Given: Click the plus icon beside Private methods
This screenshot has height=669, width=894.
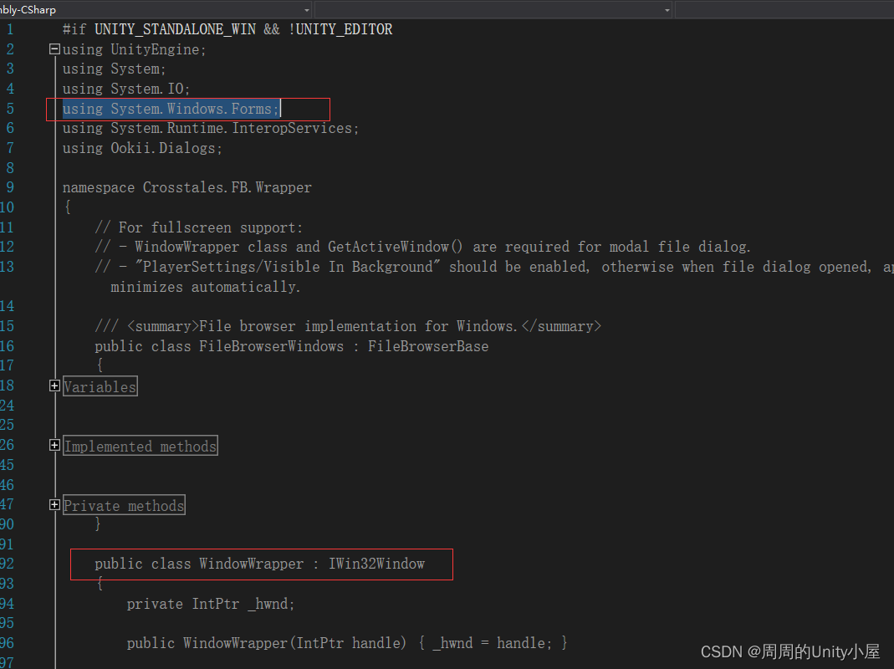Looking at the screenshot, I should tap(54, 504).
